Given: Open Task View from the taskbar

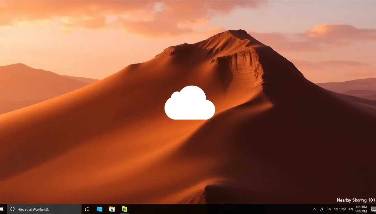Looking at the screenshot, I should pyautogui.click(x=87, y=209).
